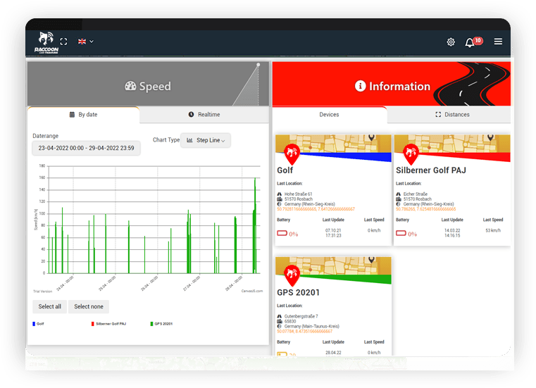Viewport: 536px width, 388px height.
Task: Select the By date tab
Action: [83, 114]
